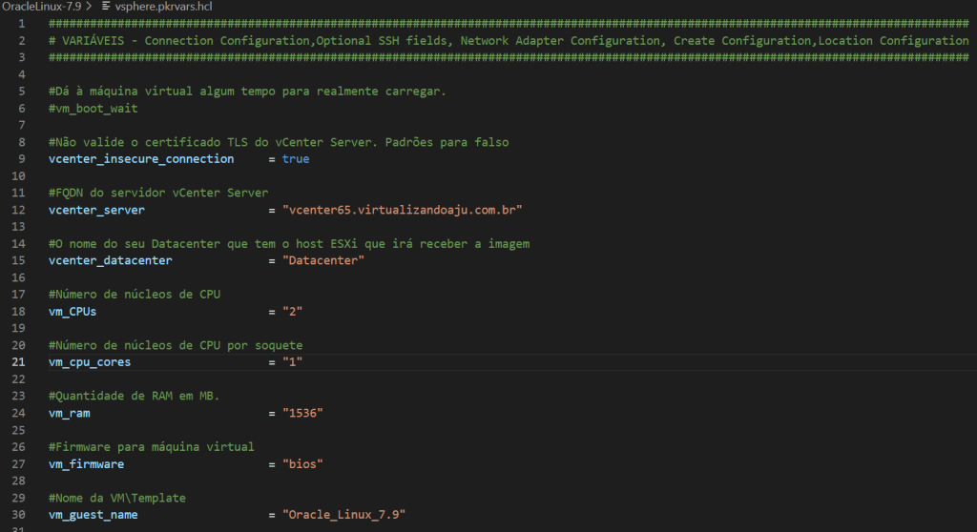This screenshot has width=977, height=532.
Task: Click the VARIÁVEIS header comment line
Action: coord(508,41)
